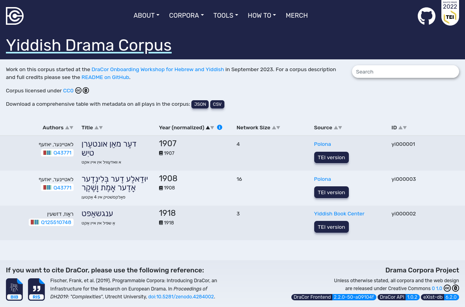Open DraCor Onboarding Workshop link

(158, 69)
